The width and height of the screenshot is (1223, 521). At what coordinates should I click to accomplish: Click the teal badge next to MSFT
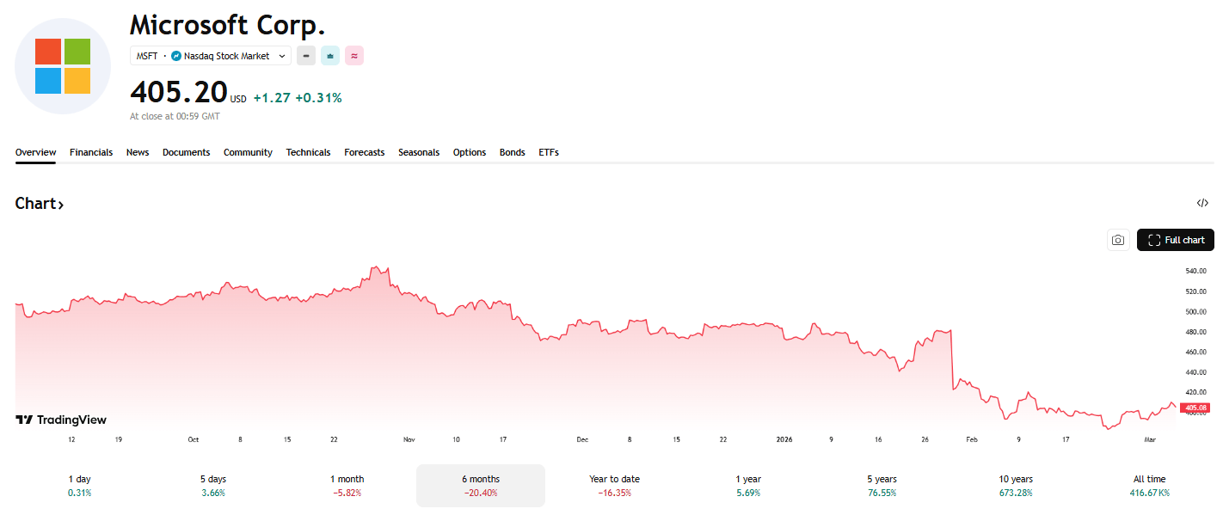[330, 56]
